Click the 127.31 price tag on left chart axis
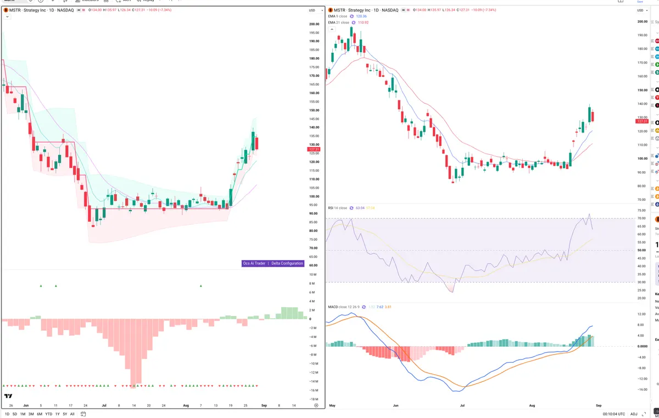659x418 pixels. click(x=314, y=149)
